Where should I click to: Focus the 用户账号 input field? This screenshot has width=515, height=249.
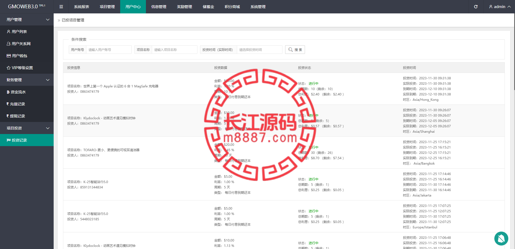pos(109,50)
